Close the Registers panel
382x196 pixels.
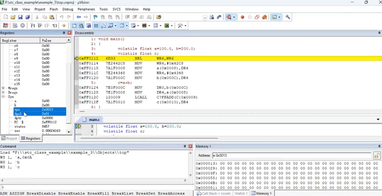click(x=69, y=33)
